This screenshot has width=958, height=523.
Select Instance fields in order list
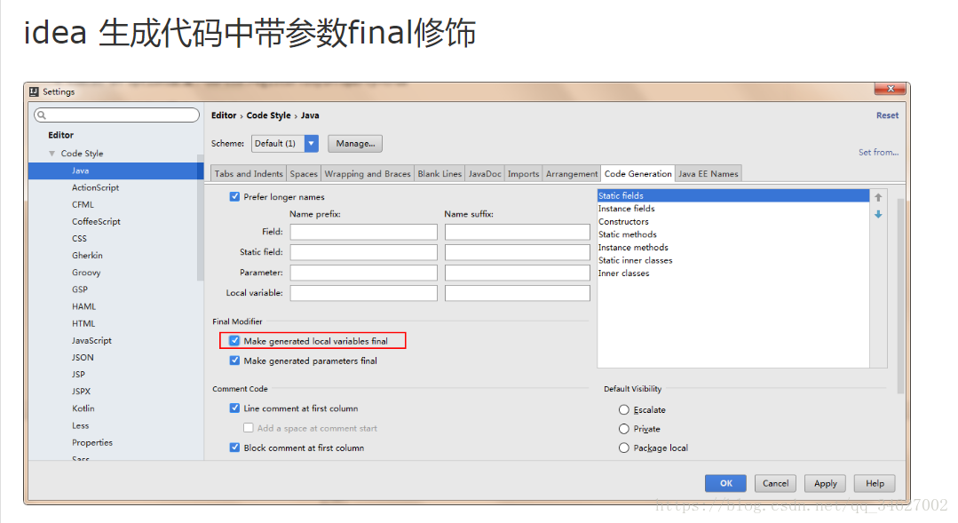733,209
